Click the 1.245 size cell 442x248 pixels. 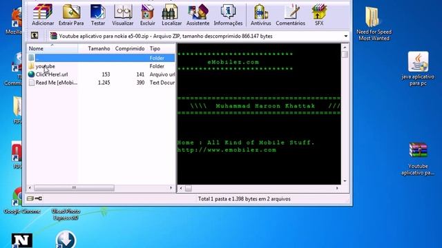(104, 83)
